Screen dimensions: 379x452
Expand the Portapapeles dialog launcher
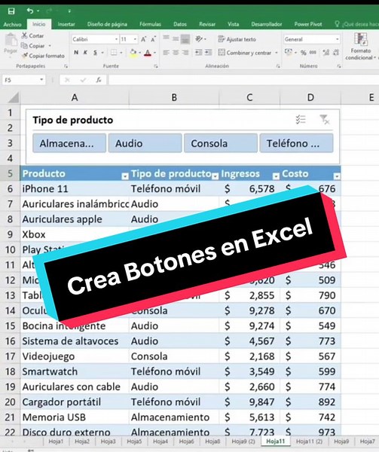pyautogui.click(x=66, y=66)
